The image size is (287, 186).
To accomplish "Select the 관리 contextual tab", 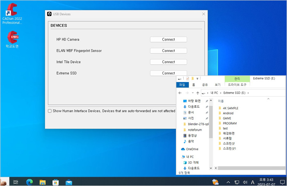I will point(237,79).
